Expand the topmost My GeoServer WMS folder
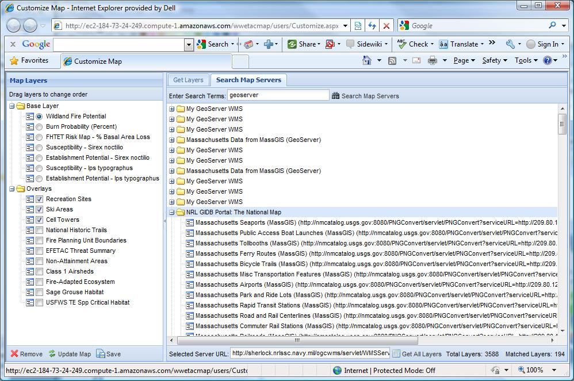 tap(172, 109)
